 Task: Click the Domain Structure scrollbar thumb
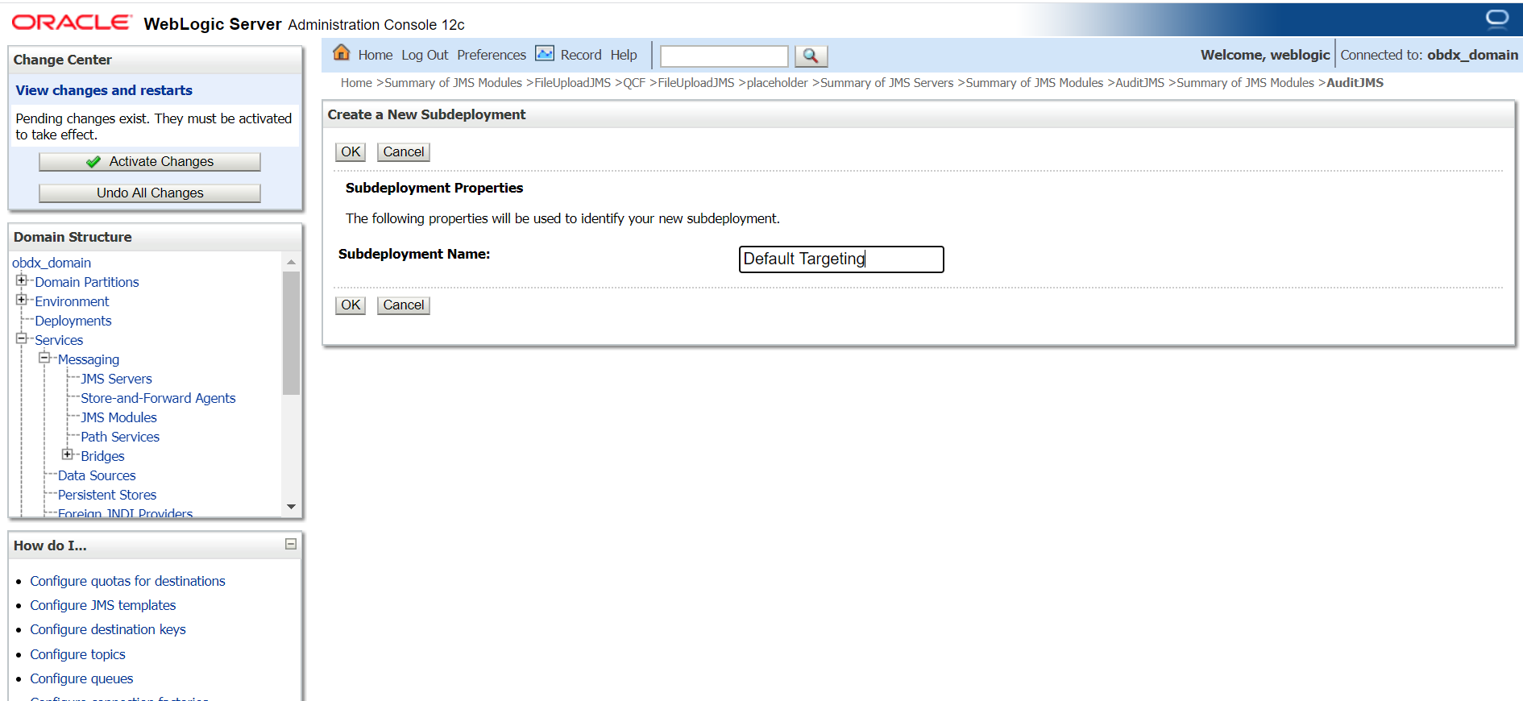(291, 333)
